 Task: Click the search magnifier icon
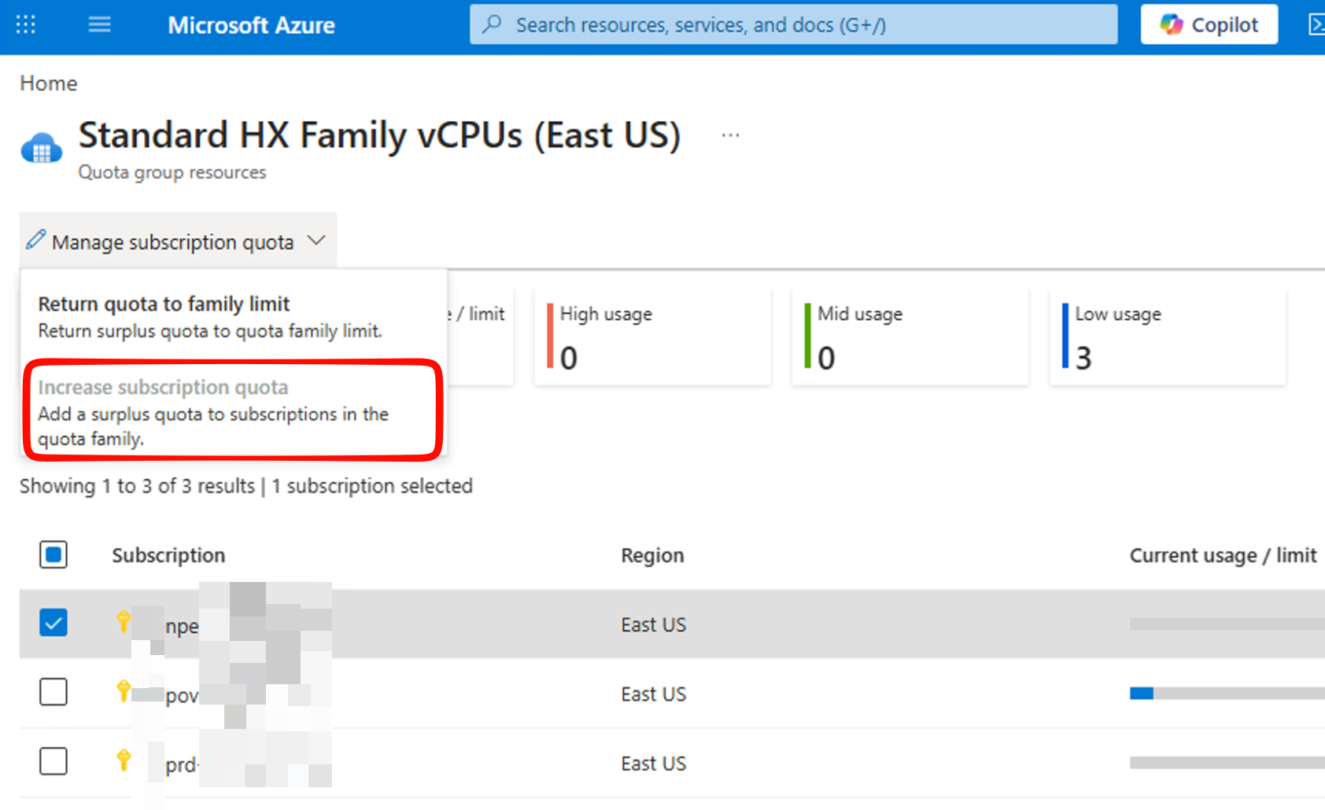(493, 24)
